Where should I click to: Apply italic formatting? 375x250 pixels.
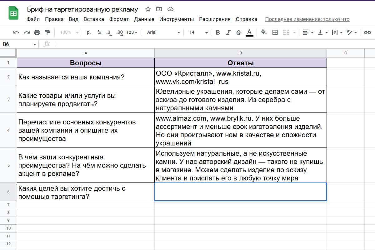[x=228, y=32]
